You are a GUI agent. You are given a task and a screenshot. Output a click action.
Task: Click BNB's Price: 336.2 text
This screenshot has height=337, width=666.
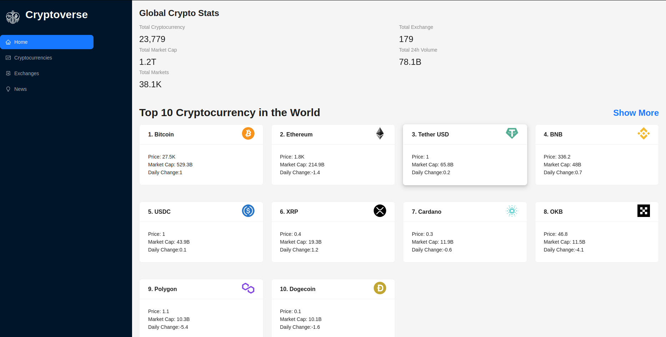point(557,157)
